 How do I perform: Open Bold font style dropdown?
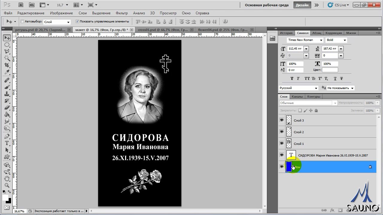pyautogui.click(x=345, y=40)
